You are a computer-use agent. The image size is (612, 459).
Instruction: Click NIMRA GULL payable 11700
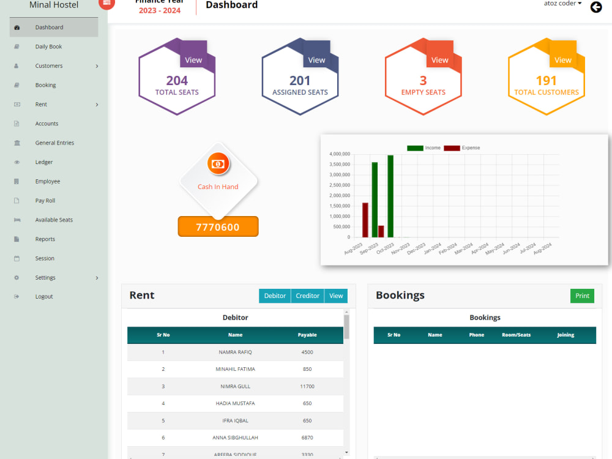point(307,386)
